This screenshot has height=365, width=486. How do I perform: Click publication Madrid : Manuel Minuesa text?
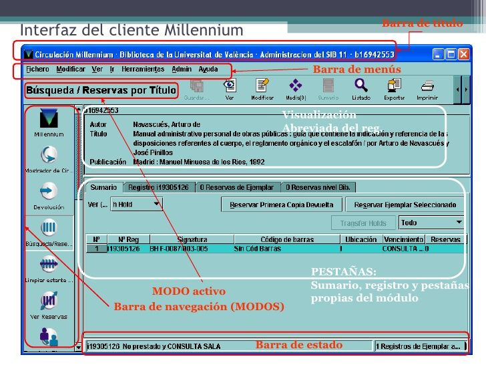(199, 162)
